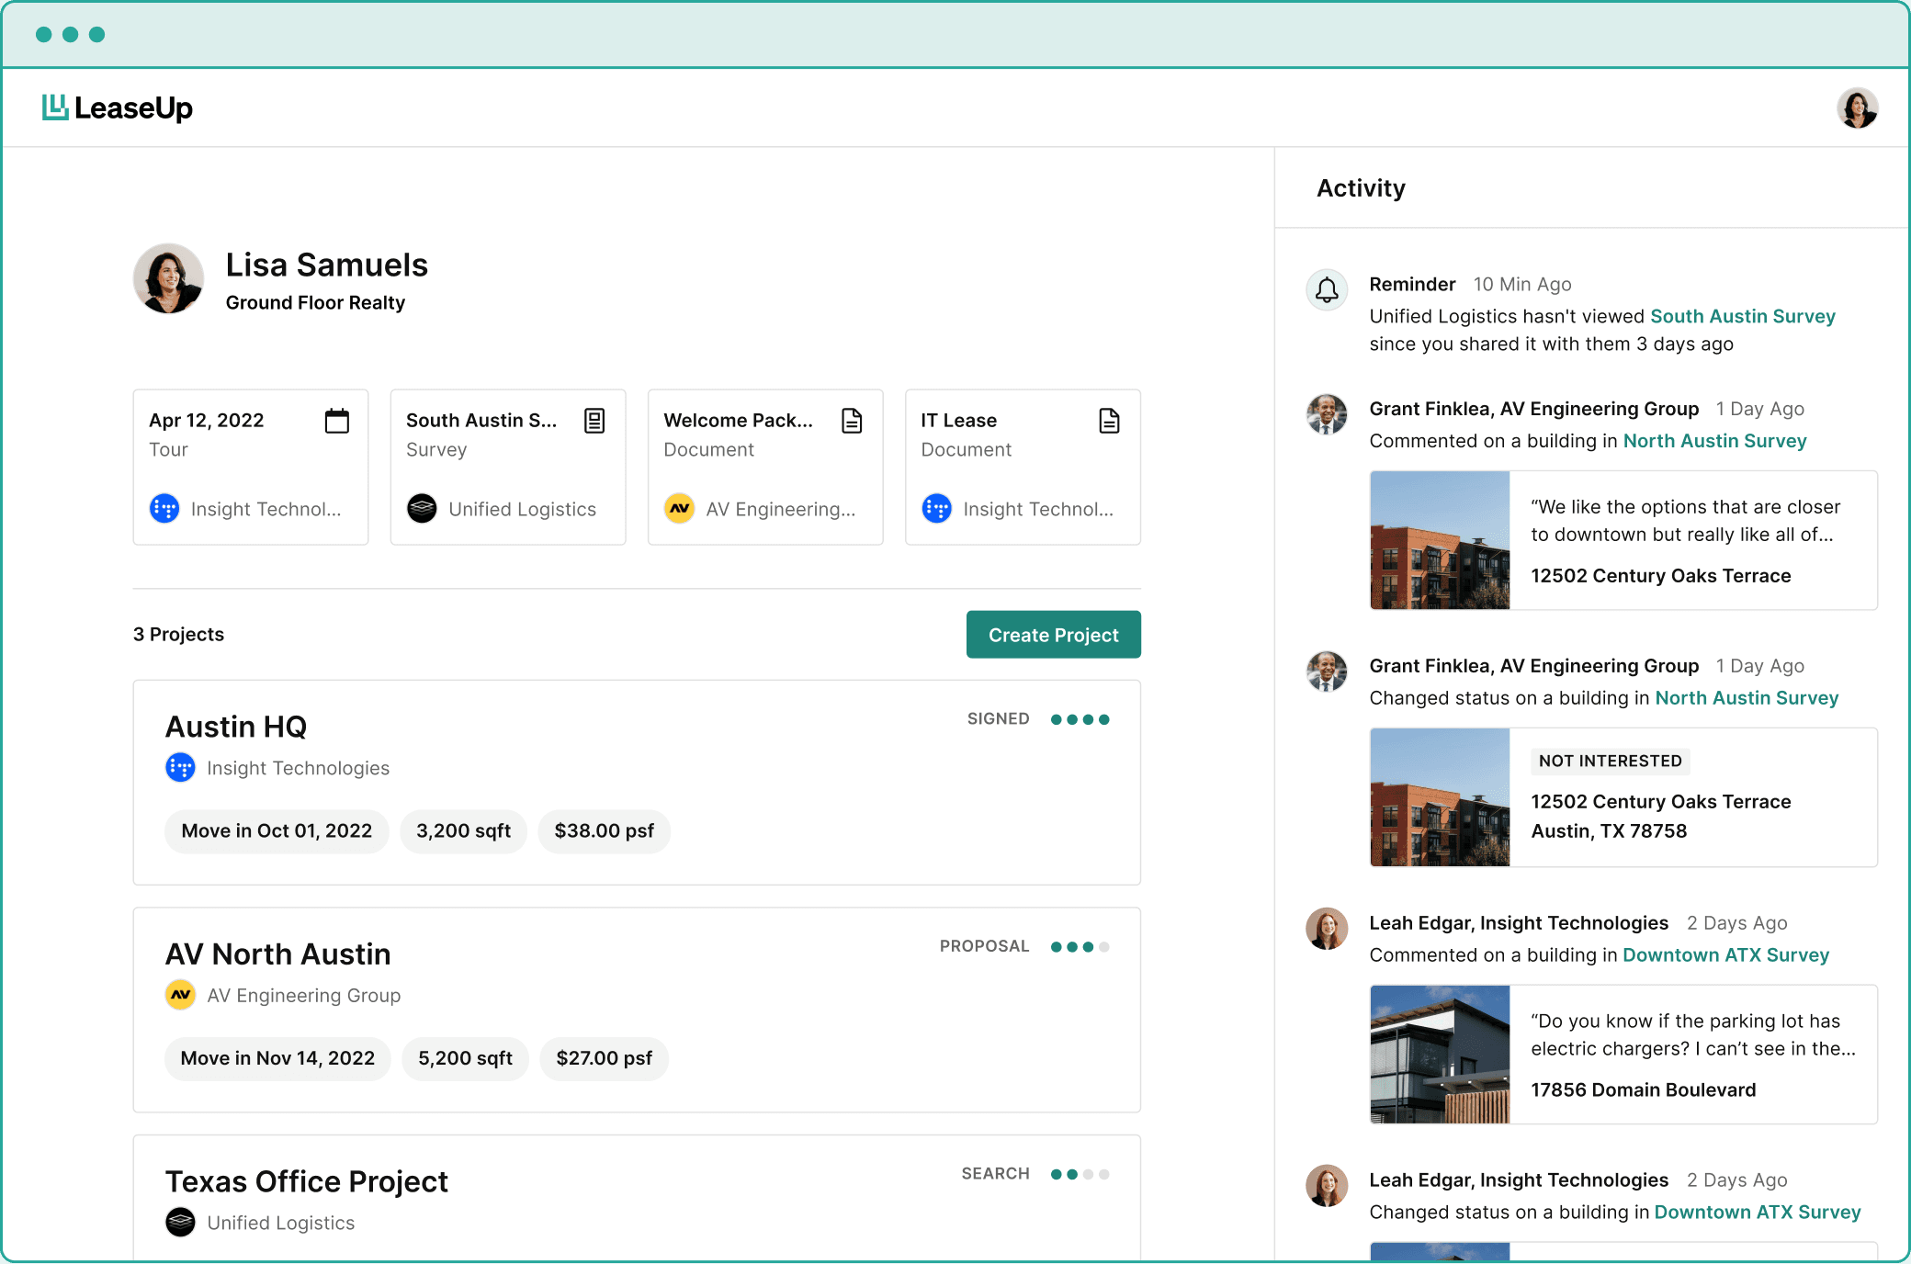Click the NOT INTERESTED status badge
Viewport: 1911px width, 1264px height.
coord(1611,761)
